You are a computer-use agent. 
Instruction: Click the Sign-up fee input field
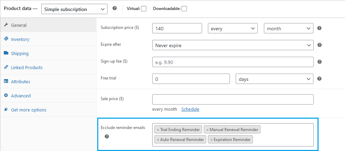coord(233,62)
